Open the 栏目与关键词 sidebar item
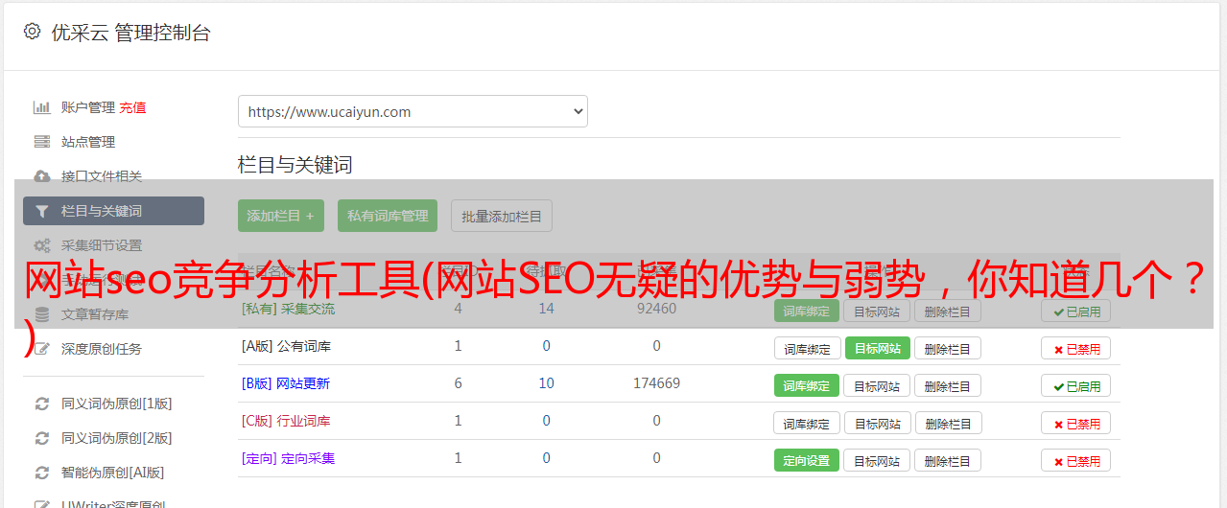 113,211
